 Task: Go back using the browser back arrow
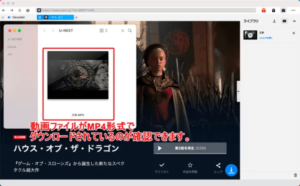[x=3, y=10]
